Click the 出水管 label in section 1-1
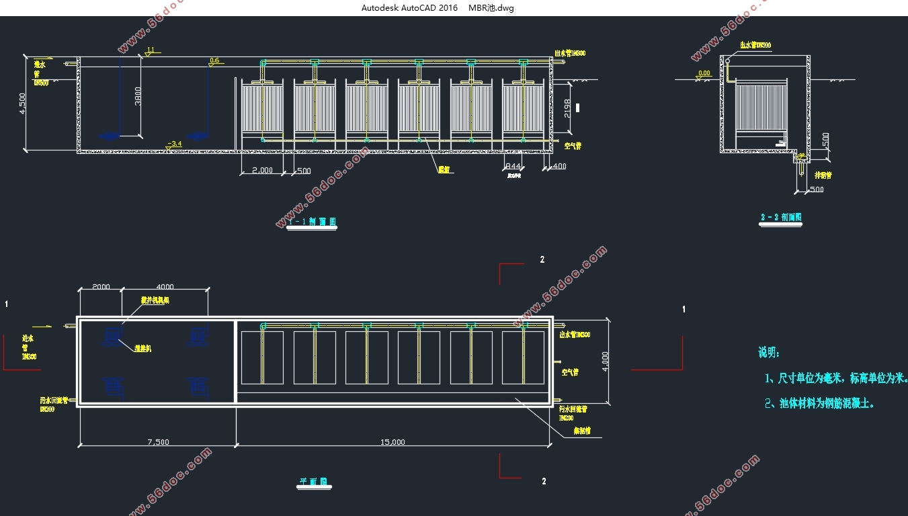 569,52
